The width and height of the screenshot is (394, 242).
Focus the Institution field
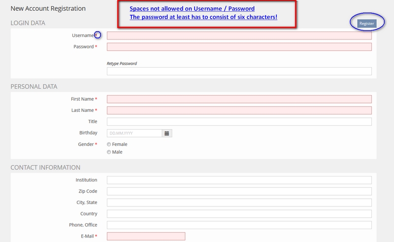239,180
